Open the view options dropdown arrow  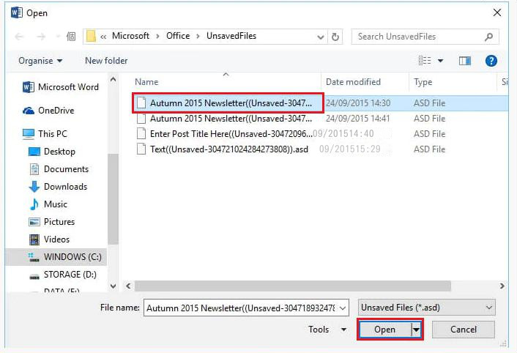(440, 61)
